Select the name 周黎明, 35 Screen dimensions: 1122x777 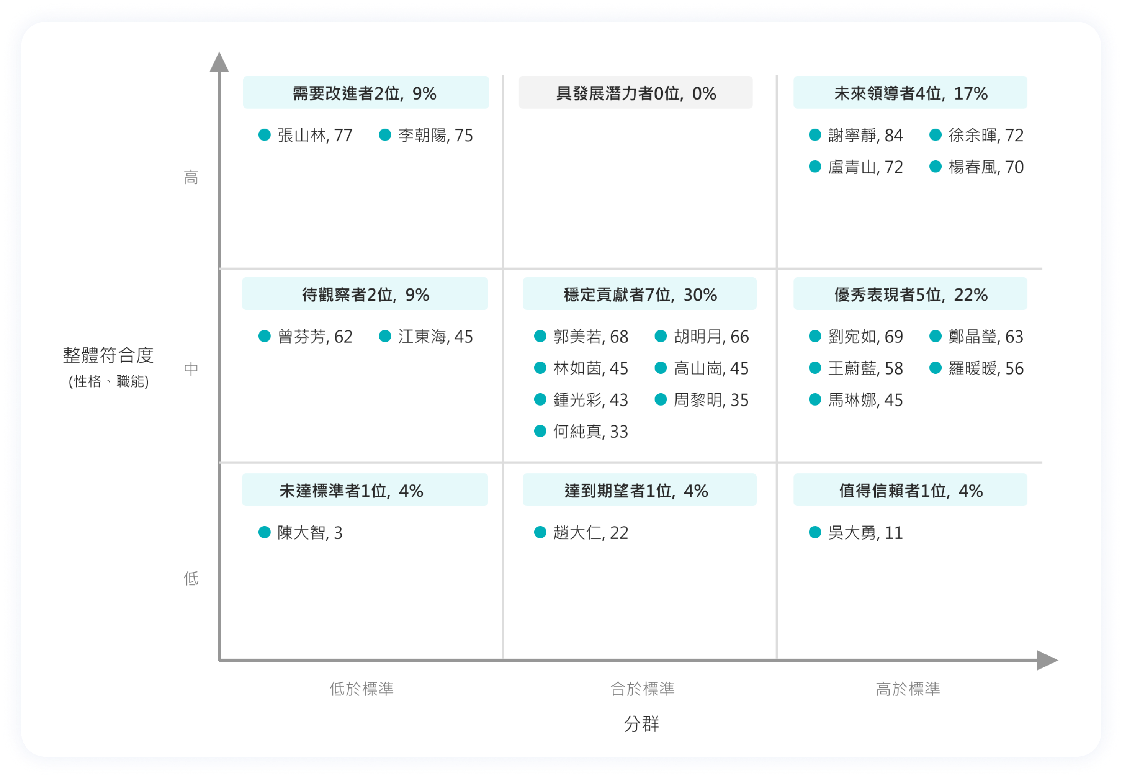point(711,400)
